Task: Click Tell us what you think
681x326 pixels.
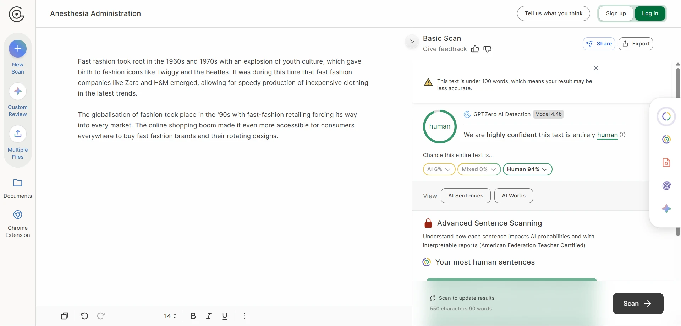Action: click(553, 13)
